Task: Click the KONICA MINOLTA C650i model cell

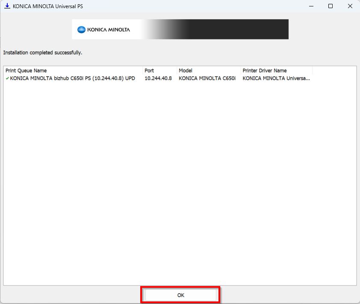Action: click(x=207, y=78)
